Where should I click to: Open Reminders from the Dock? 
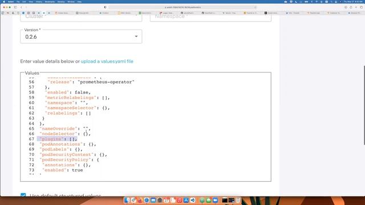point(173,200)
